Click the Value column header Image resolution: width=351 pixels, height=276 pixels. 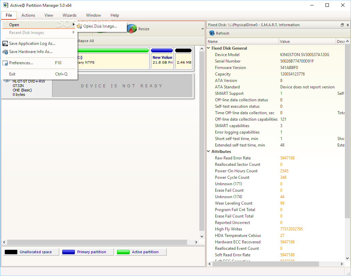pyautogui.click(x=307, y=41)
